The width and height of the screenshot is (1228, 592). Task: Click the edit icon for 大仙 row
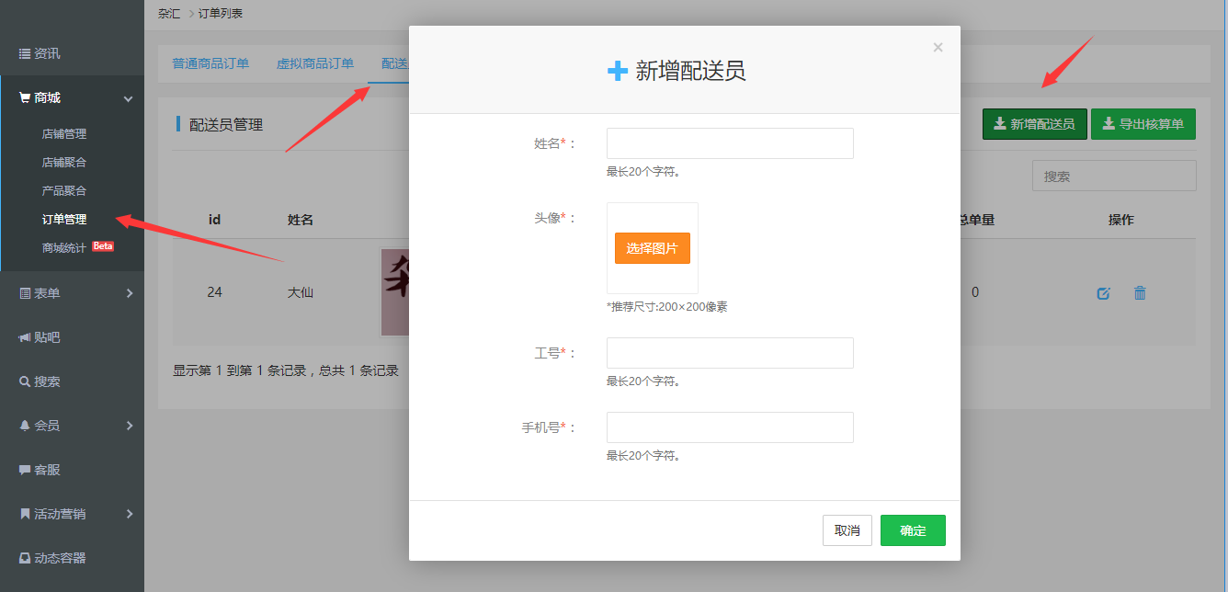pos(1103,293)
